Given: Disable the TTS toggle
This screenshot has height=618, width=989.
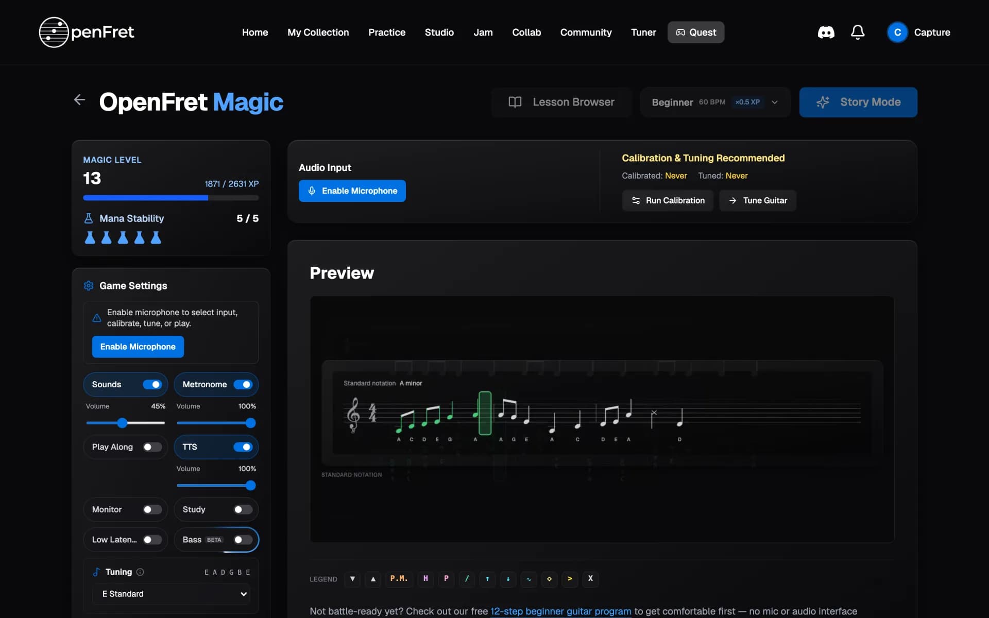Looking at the screenshot, I should [243, 447].
